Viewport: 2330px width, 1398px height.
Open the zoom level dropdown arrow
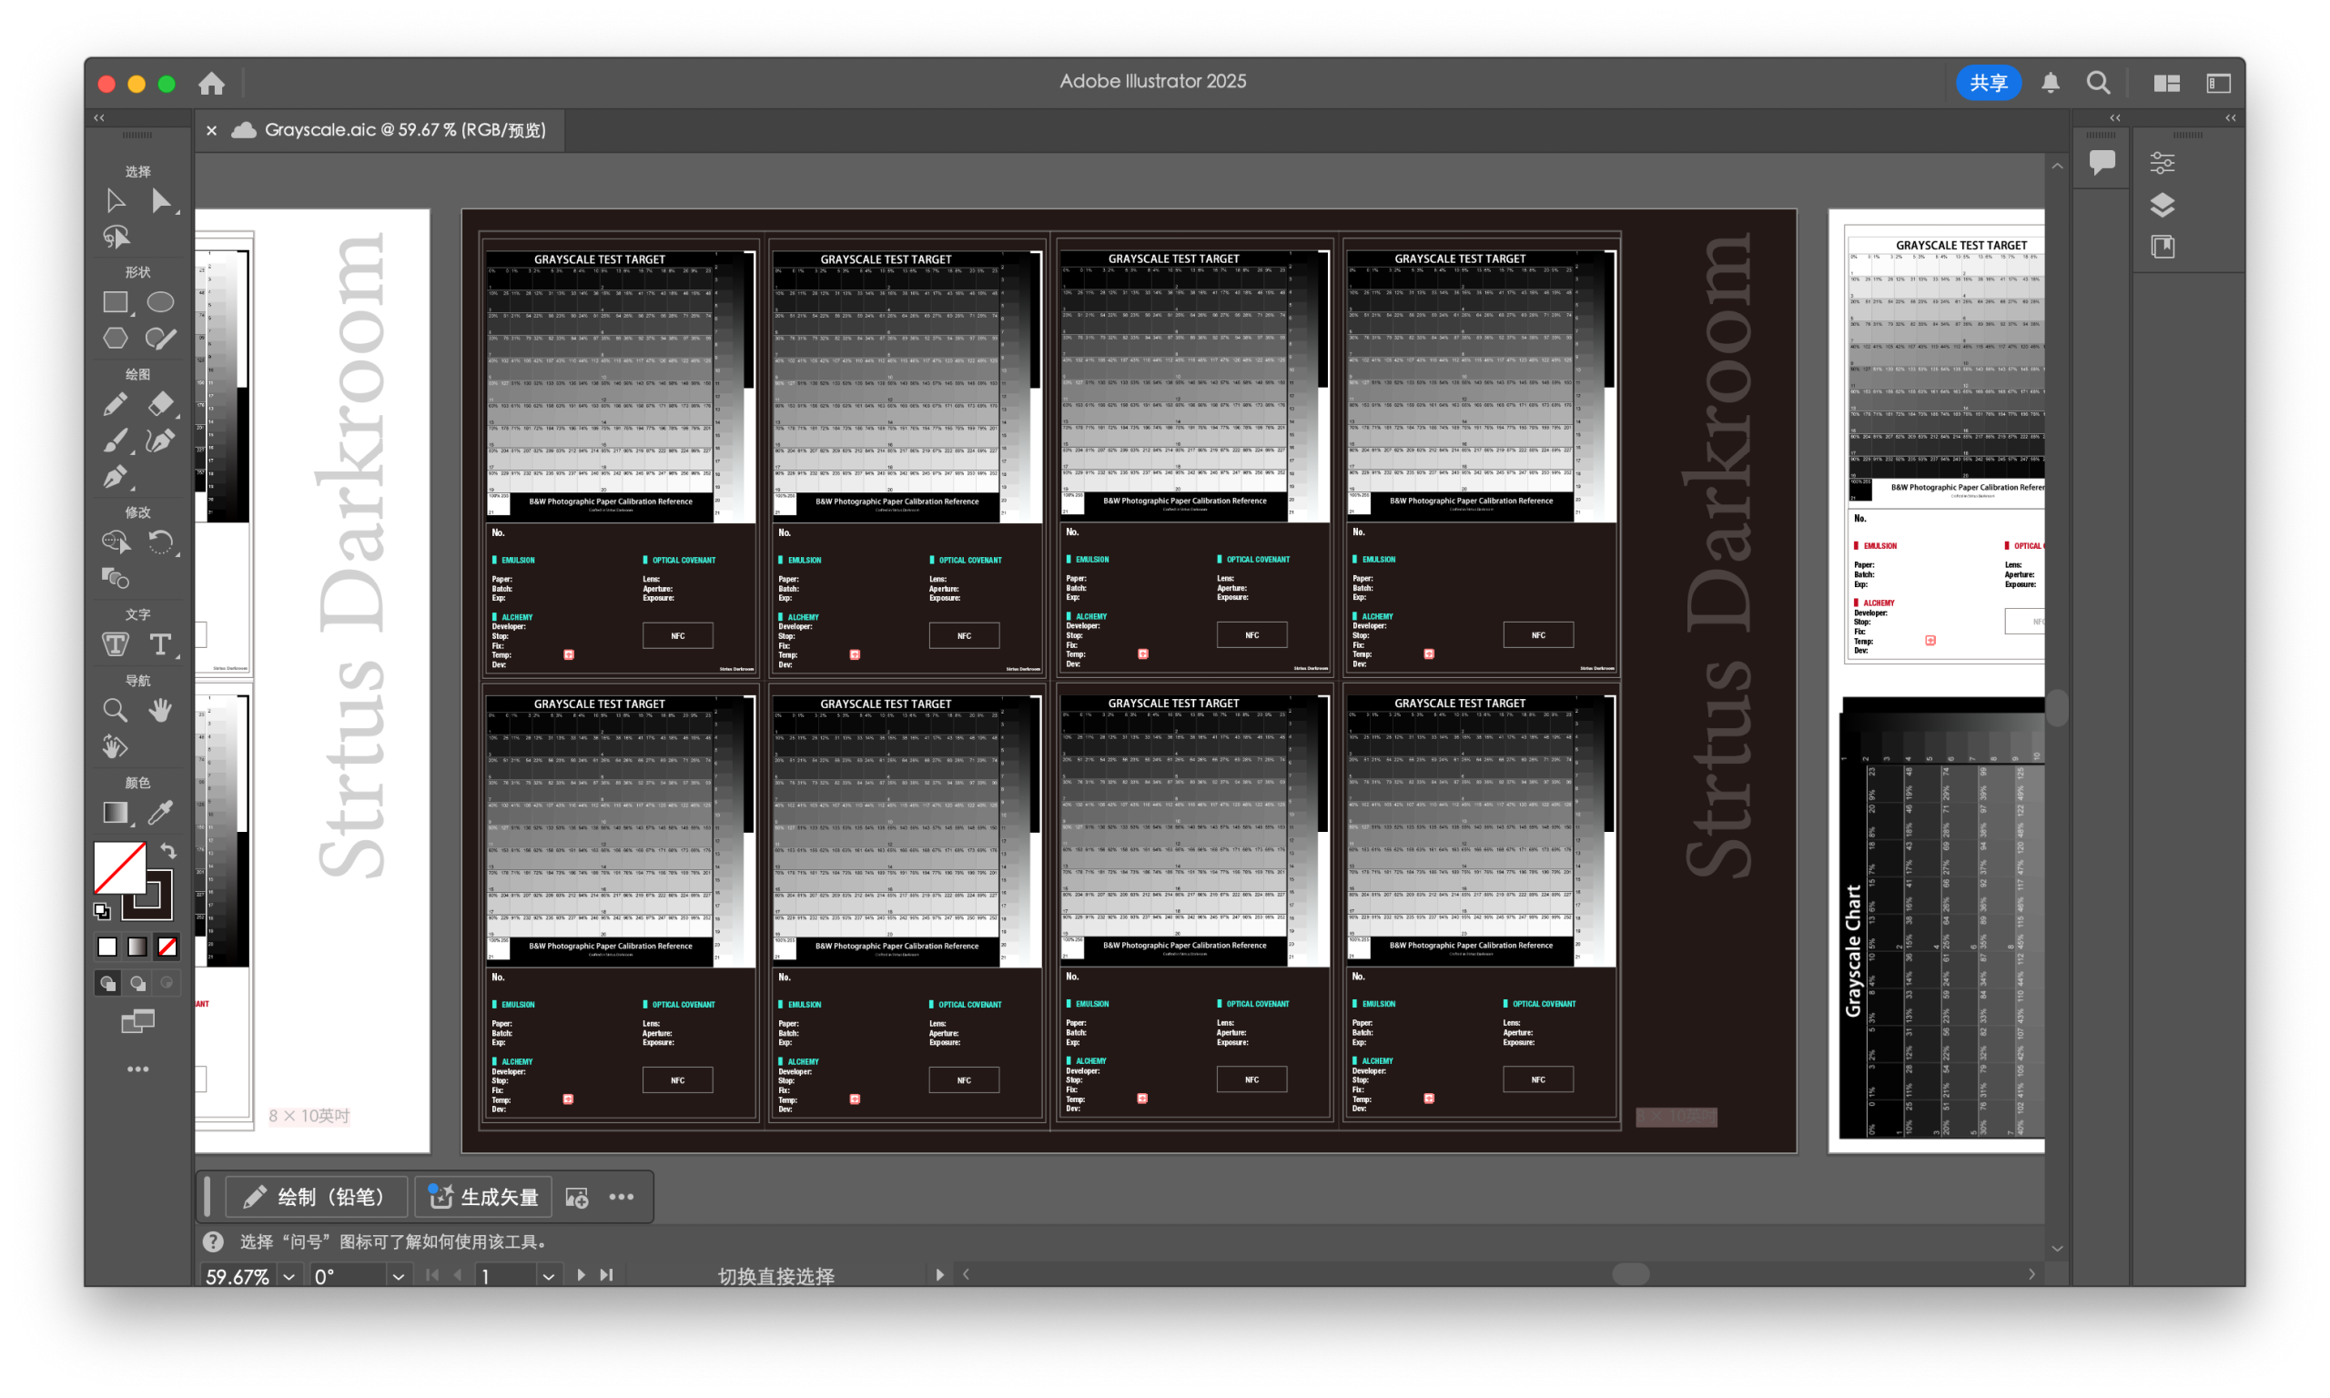point(289,1276)
